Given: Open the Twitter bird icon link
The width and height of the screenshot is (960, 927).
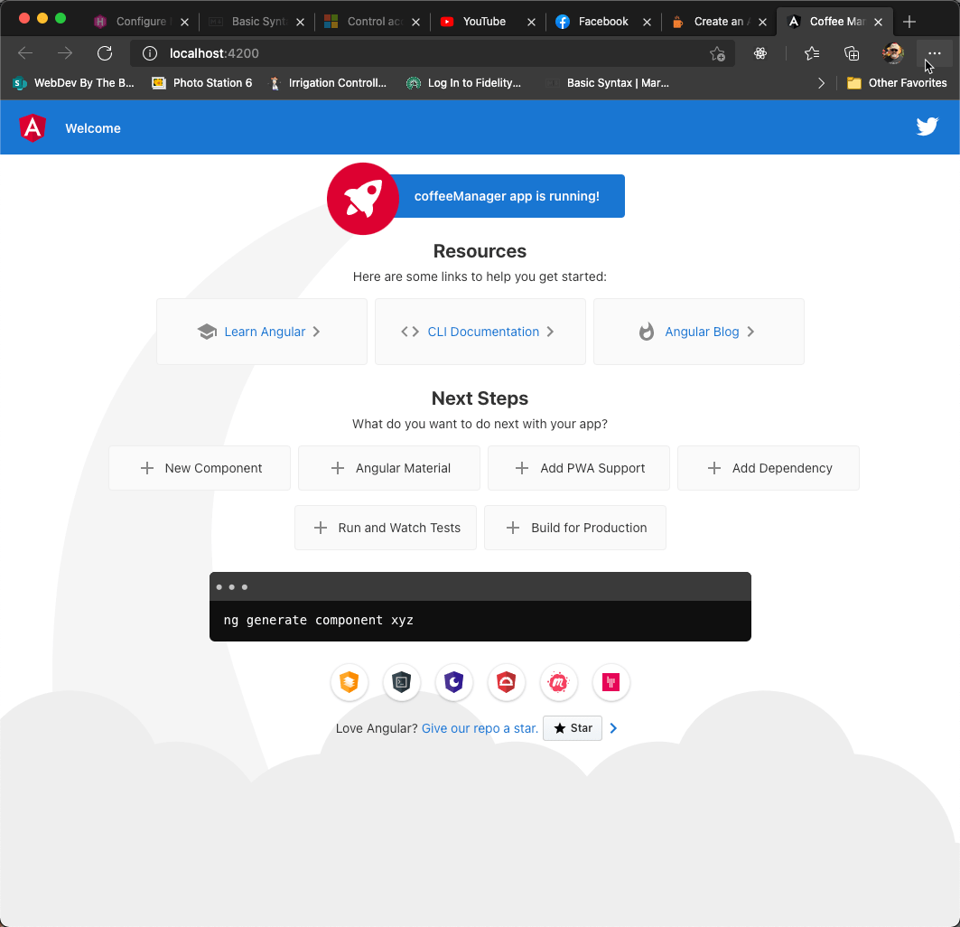Looking at the screenshot, I should click(927, 126).
